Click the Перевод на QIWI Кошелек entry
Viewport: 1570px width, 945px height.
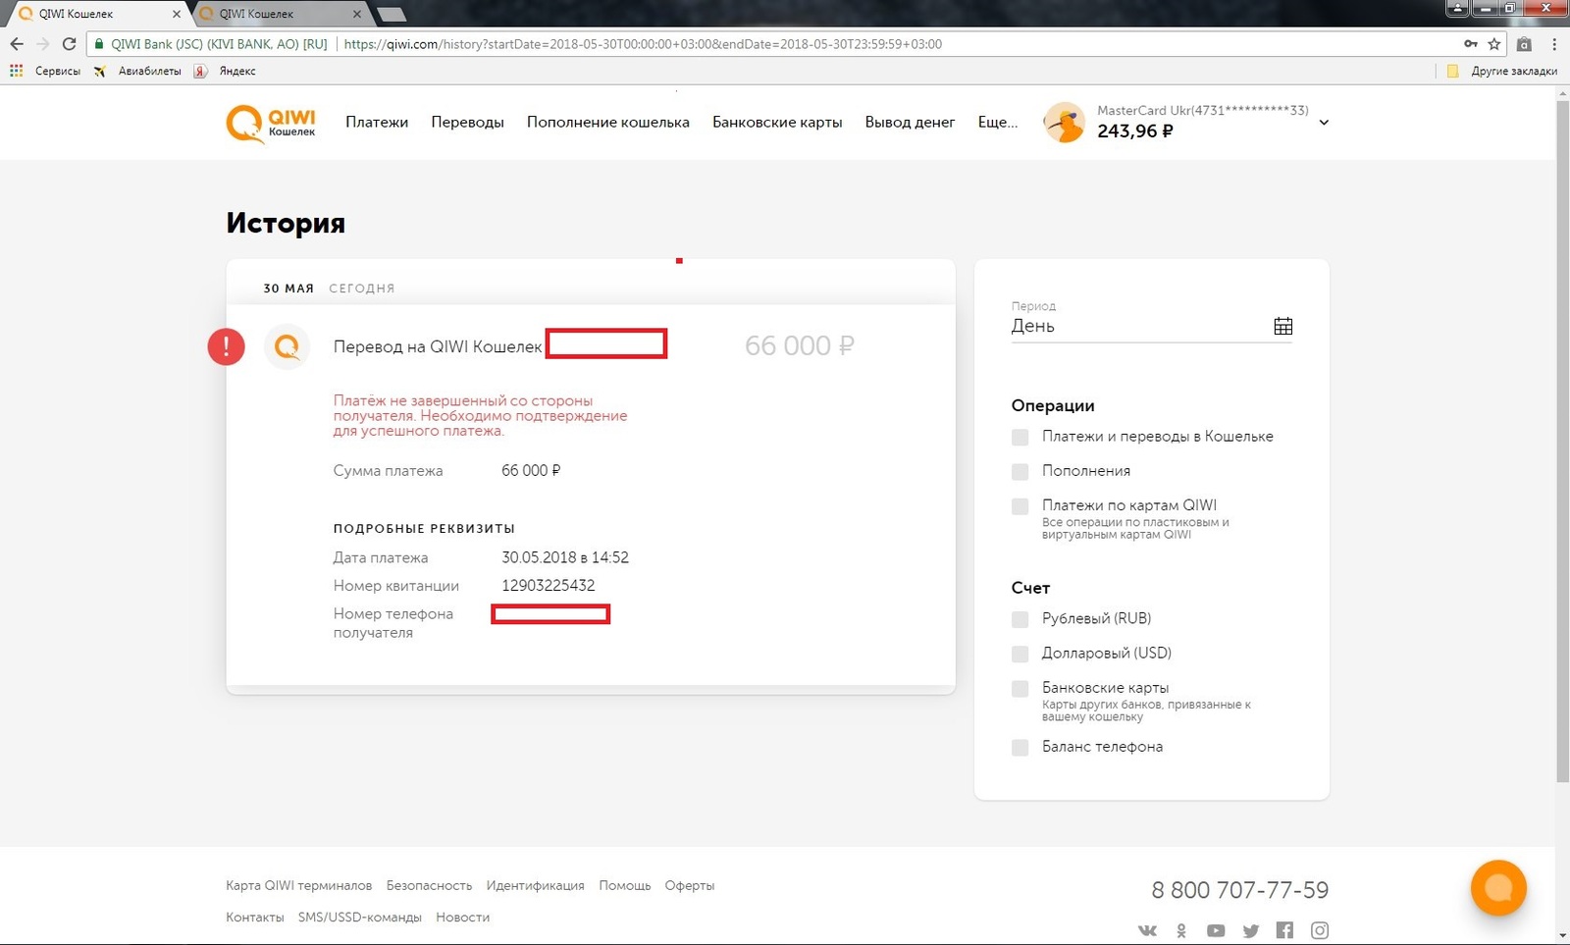(x=438, y=346)
